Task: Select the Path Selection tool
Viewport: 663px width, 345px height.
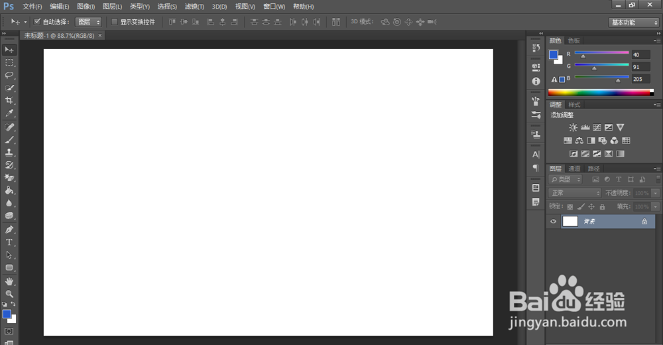Action: [9, 255]
